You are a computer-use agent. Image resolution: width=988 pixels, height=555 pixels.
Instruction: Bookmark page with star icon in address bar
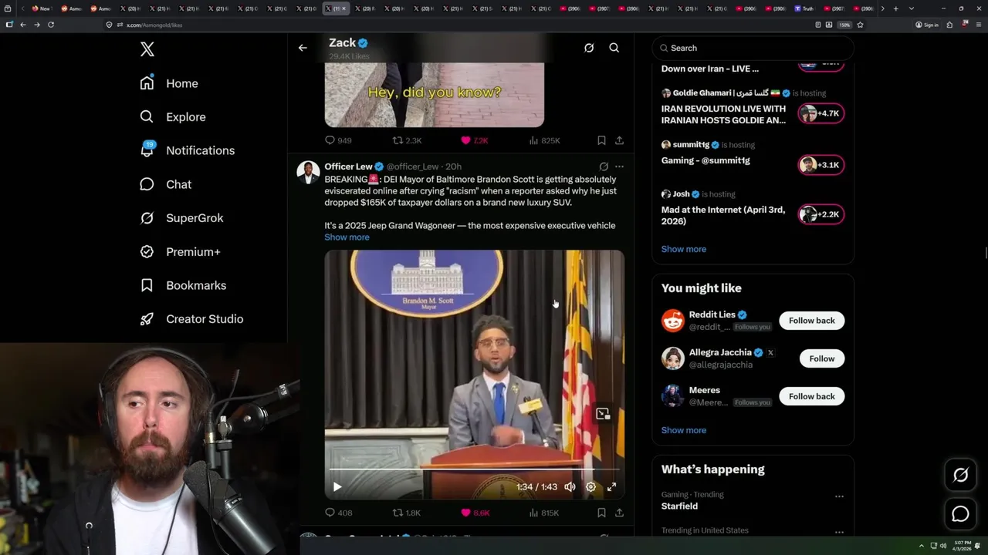coord(860,25)
